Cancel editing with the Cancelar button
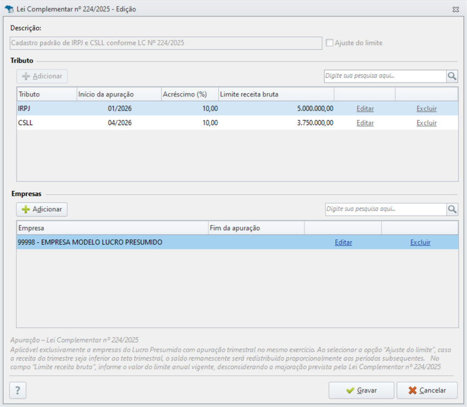Screen dimensions: 467x407 (427, 390)
